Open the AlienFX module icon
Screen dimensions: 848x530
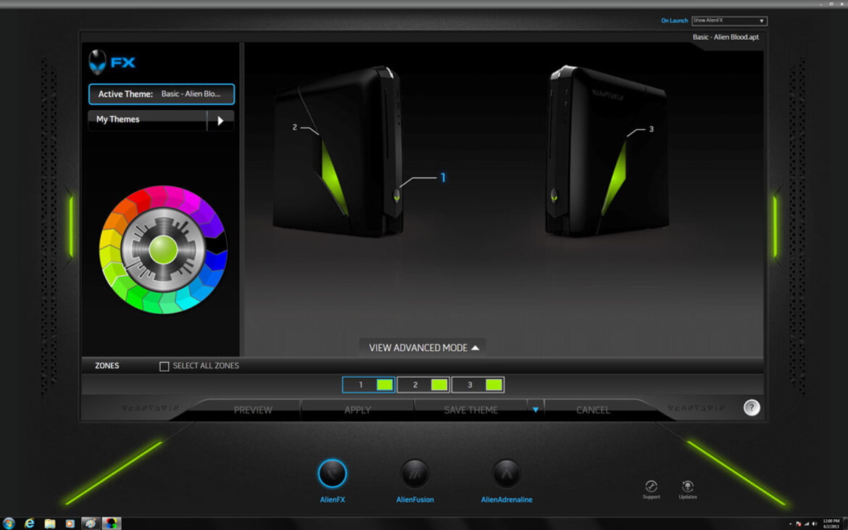(x=332, y=473)
